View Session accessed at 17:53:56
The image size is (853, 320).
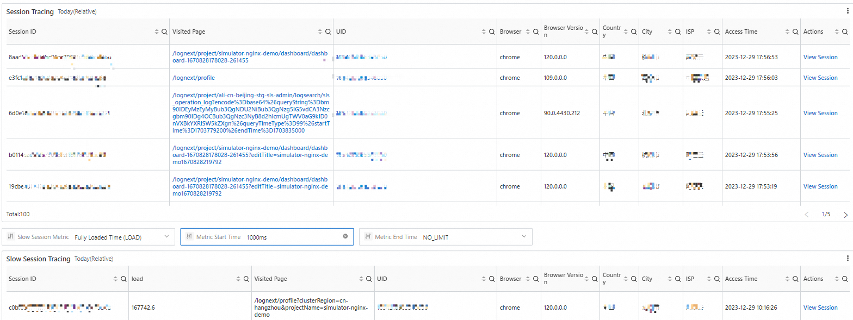click(x=820, y=155)
